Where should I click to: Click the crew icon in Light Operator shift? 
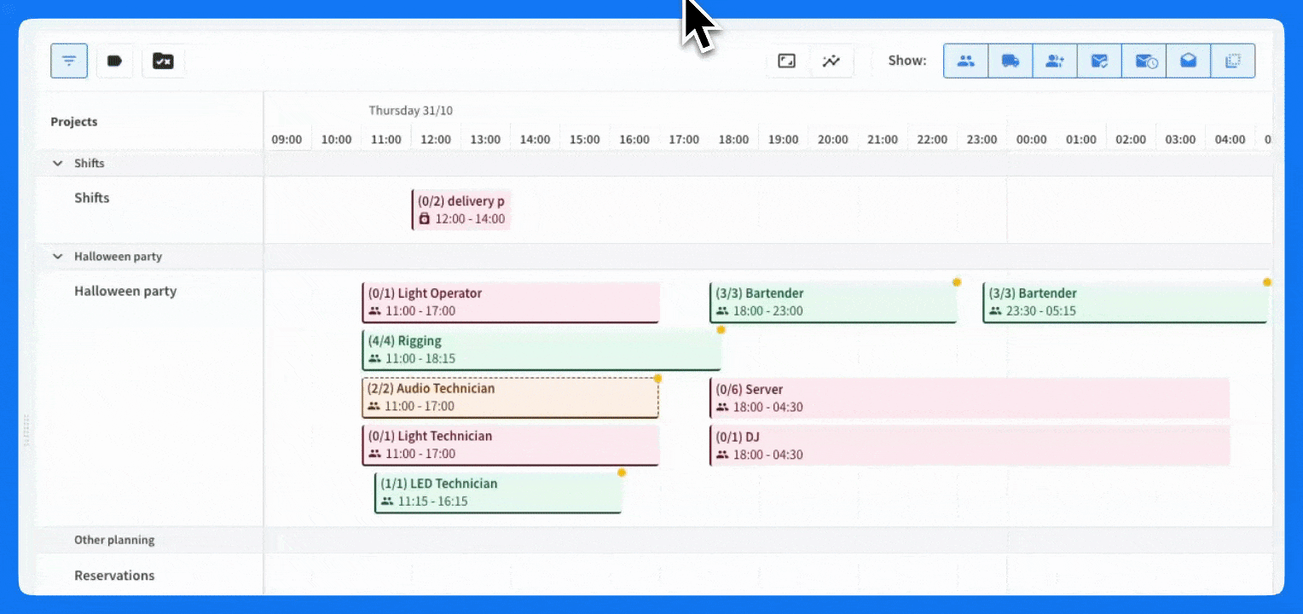coord(375,311)
